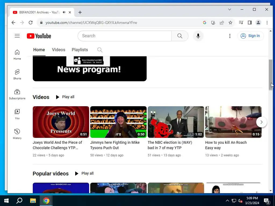Open muted volume tray icon
The height and width of the screenshot is (206, 275).
tap(240, 201)
